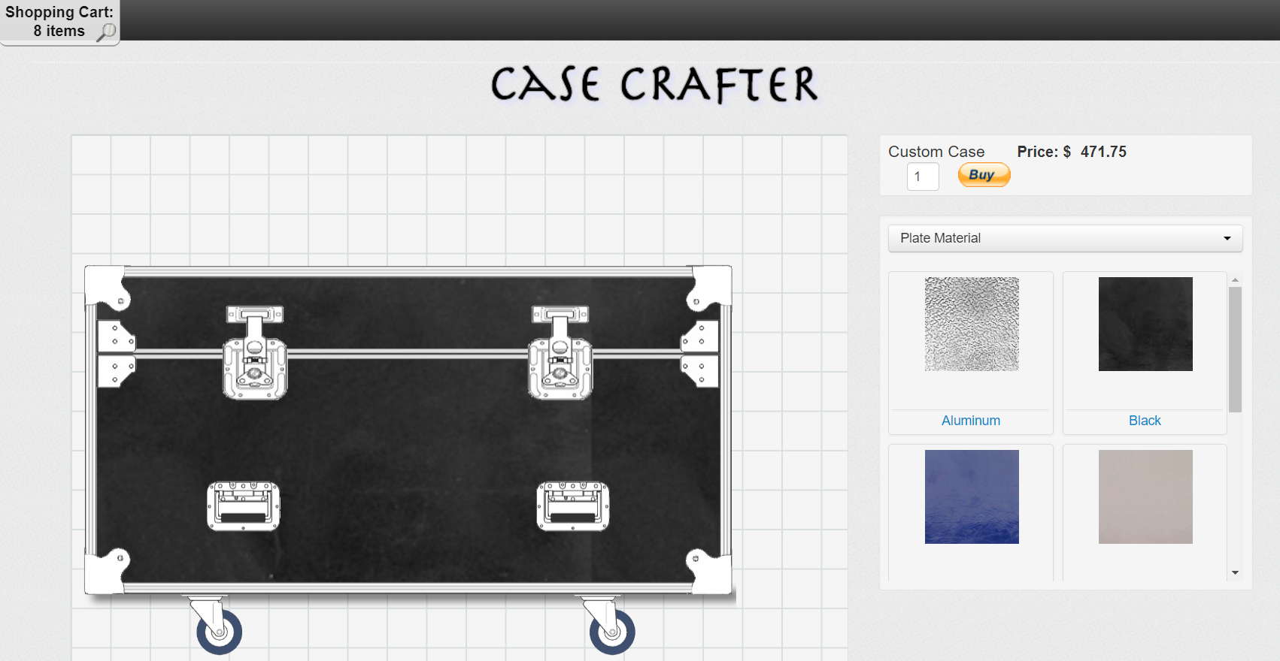
Task: Choose the beige gray material swatch
Action: 1145,497
